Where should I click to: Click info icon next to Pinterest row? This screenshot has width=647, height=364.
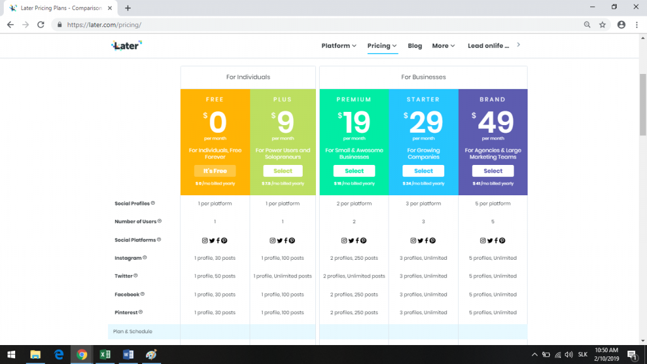coord(141,312)
